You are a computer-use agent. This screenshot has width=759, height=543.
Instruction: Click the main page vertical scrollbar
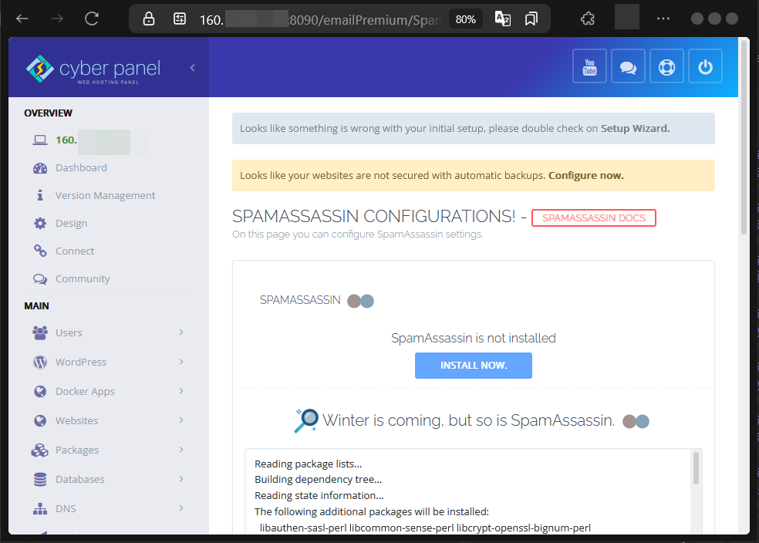click(744, 136)
